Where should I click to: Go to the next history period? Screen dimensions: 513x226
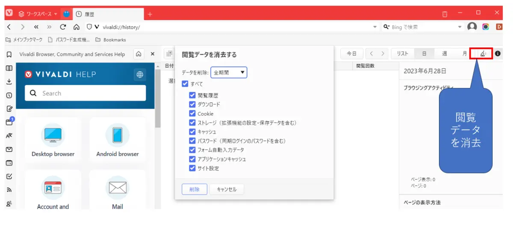pyautogui.click(x=383, y=54)
